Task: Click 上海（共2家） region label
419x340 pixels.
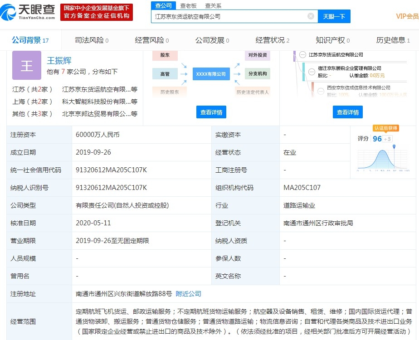Action: pos(32,102)
